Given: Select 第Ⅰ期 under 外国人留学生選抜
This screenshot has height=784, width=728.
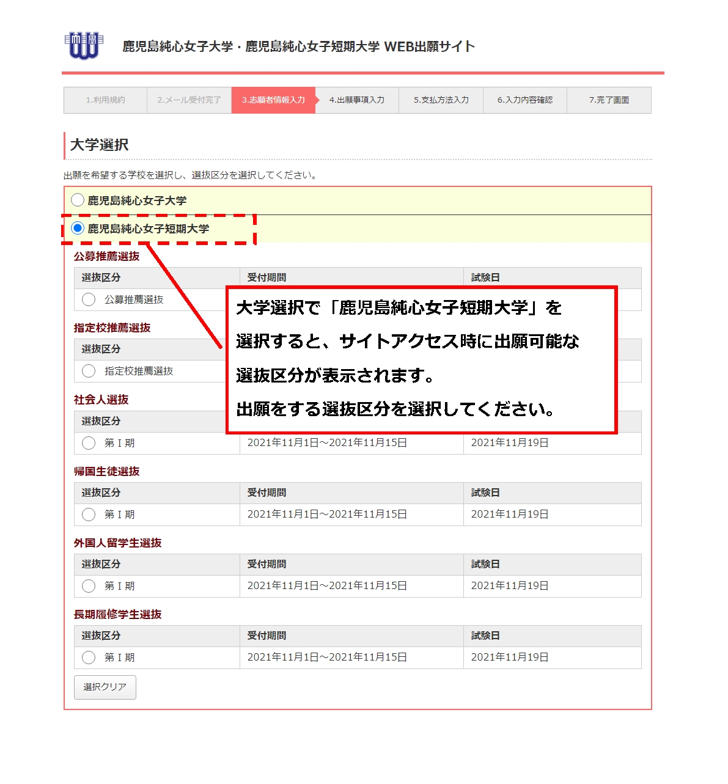Looking at the screenshot, I should [89, 586].
